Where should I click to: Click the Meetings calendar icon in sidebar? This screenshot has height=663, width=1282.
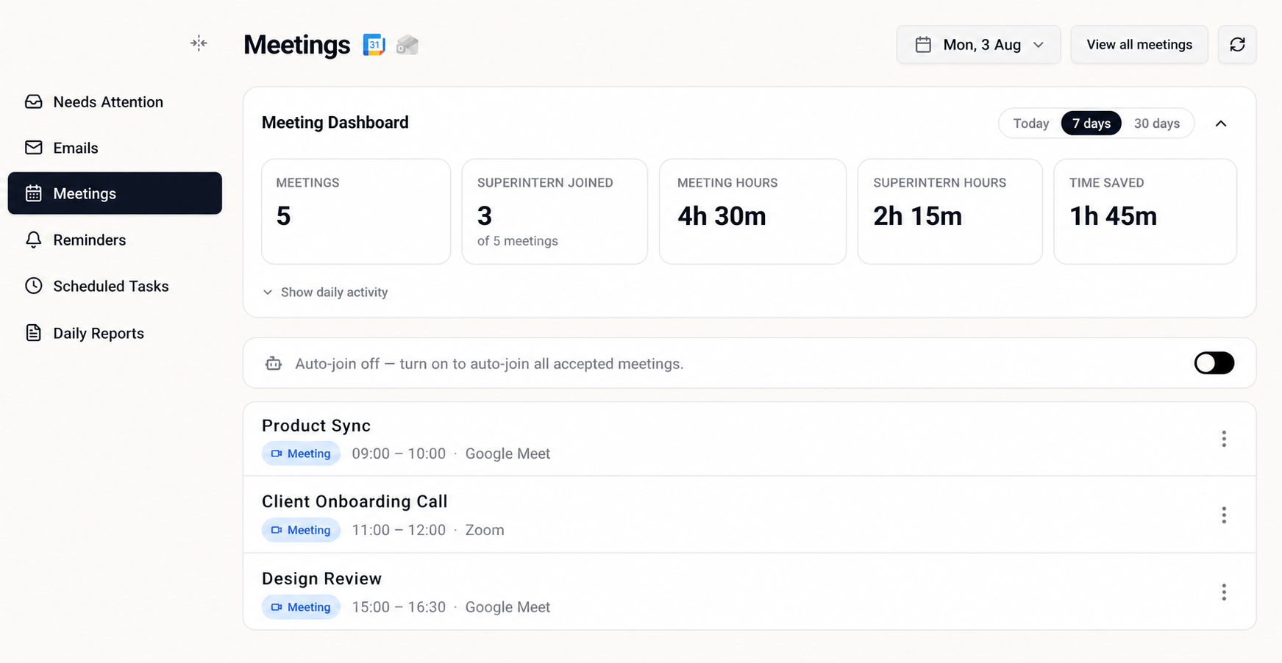[34, 193]
